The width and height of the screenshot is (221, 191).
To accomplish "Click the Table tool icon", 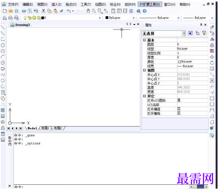I will click(3, 134).
